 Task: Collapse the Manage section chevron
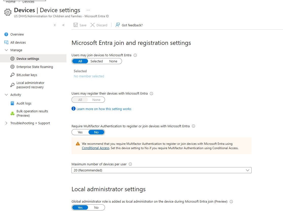click(x=6, y=50)
